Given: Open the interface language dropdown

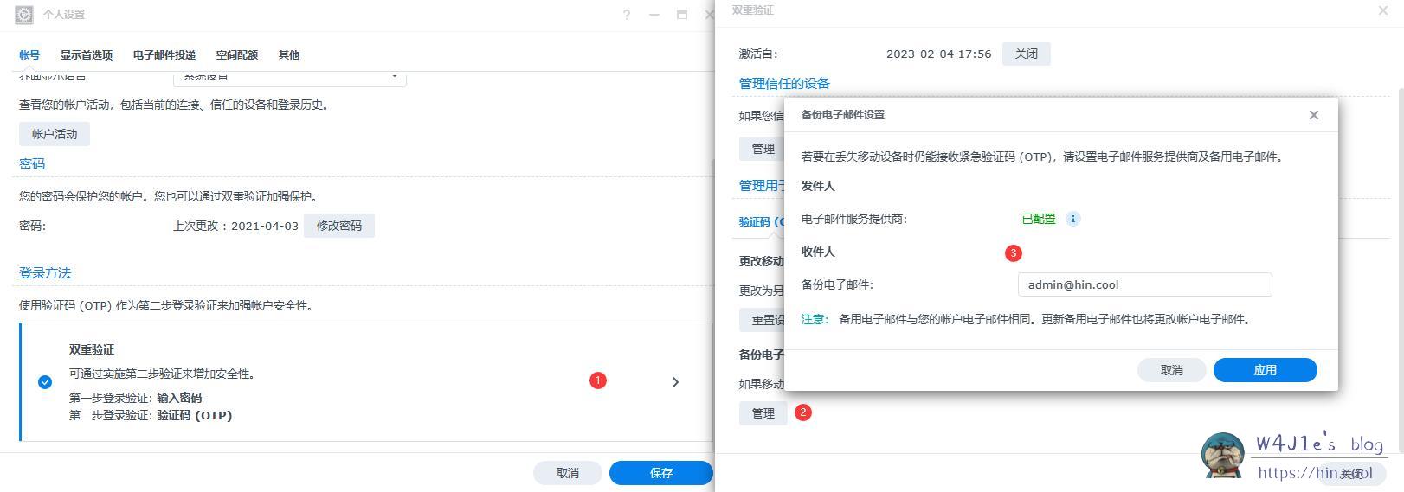Looking at the screenshot, I should point(290,77).
